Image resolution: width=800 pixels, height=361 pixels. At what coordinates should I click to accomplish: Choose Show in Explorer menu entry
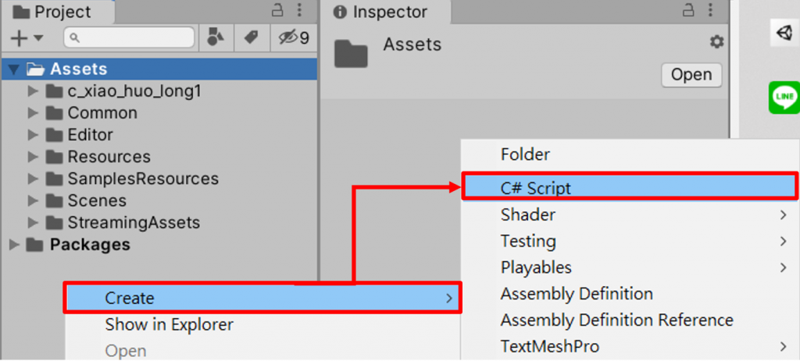coord(169,324)
